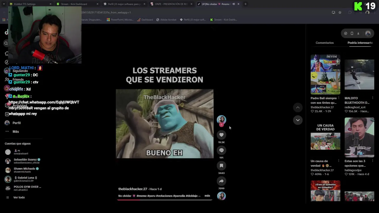This screenshot has height=213, width=379.
Task: Open the spinning music disc icon
Action: pos(221,196)
